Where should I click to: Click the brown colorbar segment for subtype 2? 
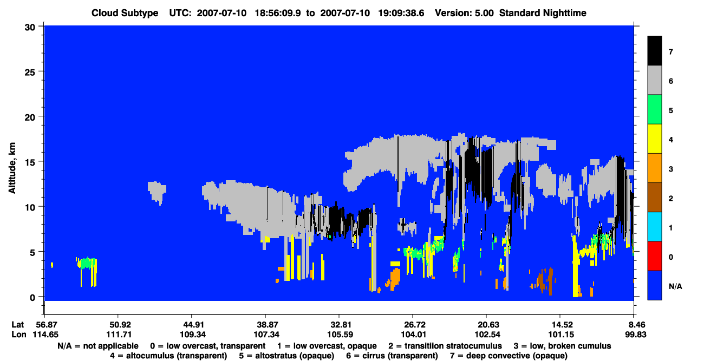pos(655,197)
